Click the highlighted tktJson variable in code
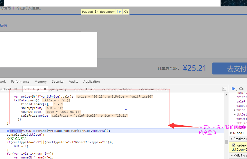Screen dimensions: 247x159 pos(16,131)
